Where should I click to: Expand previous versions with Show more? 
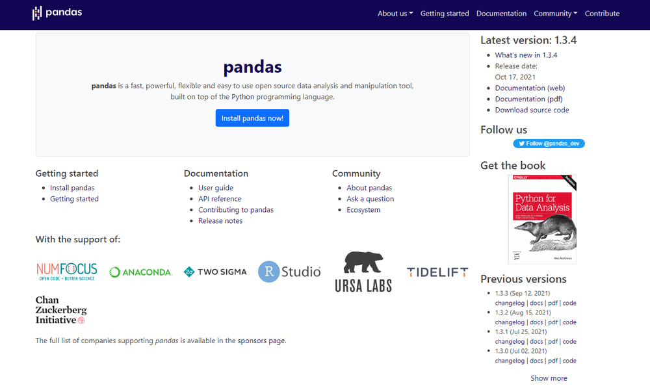(549, 378)
